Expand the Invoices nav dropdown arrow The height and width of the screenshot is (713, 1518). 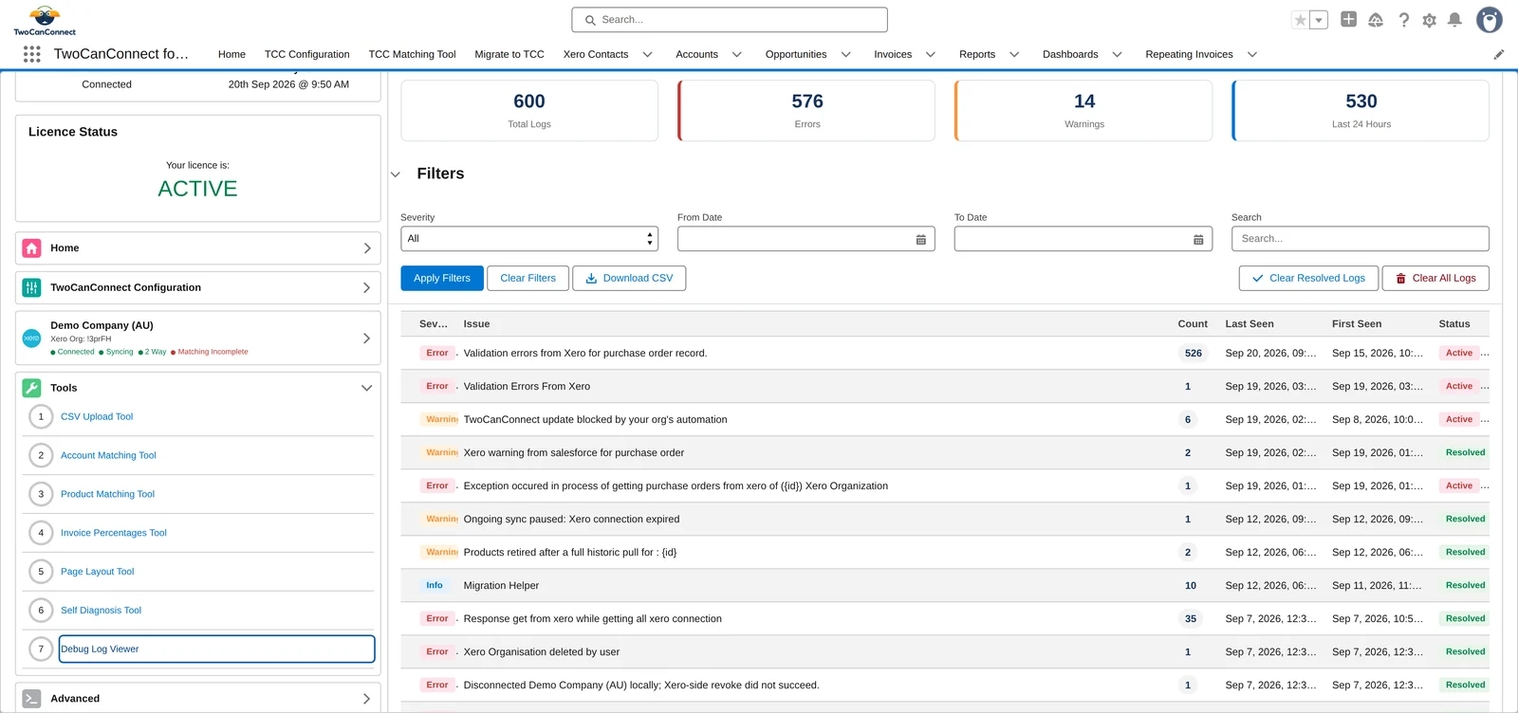point(930,55)
